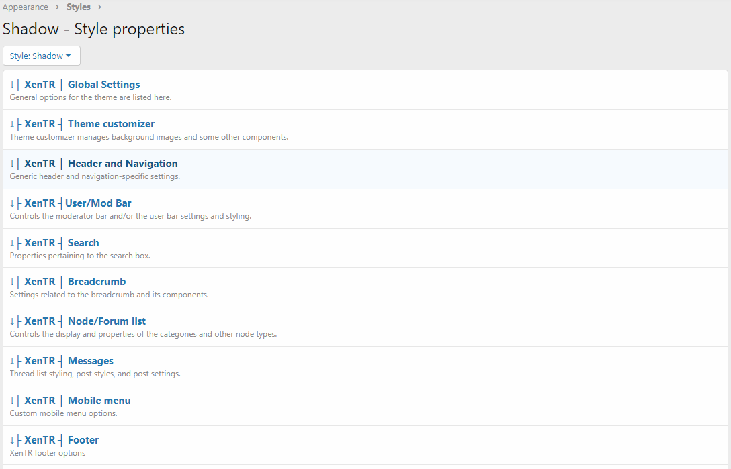Open the Style: Shadow dropdown

41,56
